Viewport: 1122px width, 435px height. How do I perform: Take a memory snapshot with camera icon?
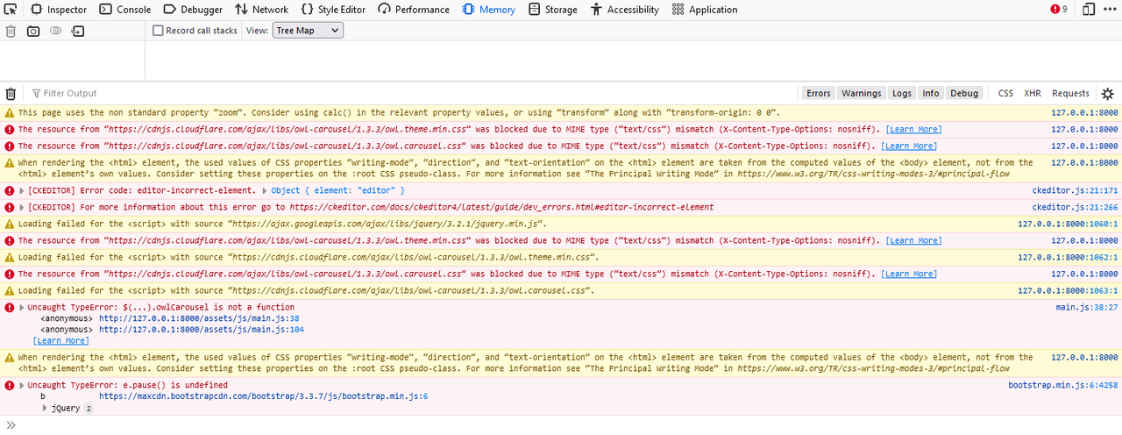[33, 31]
